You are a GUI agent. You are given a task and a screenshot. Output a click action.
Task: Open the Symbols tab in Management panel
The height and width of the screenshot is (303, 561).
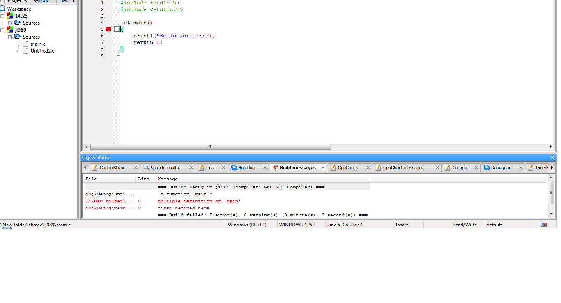(41, 1)
